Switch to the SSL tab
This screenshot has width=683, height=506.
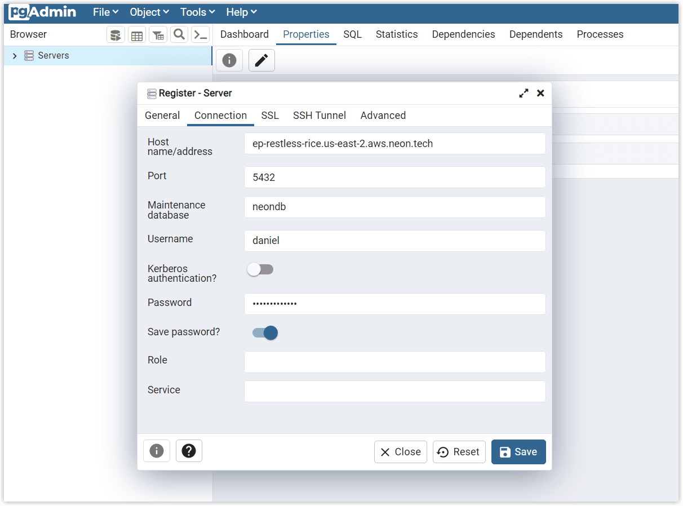[x=270, y=116]
